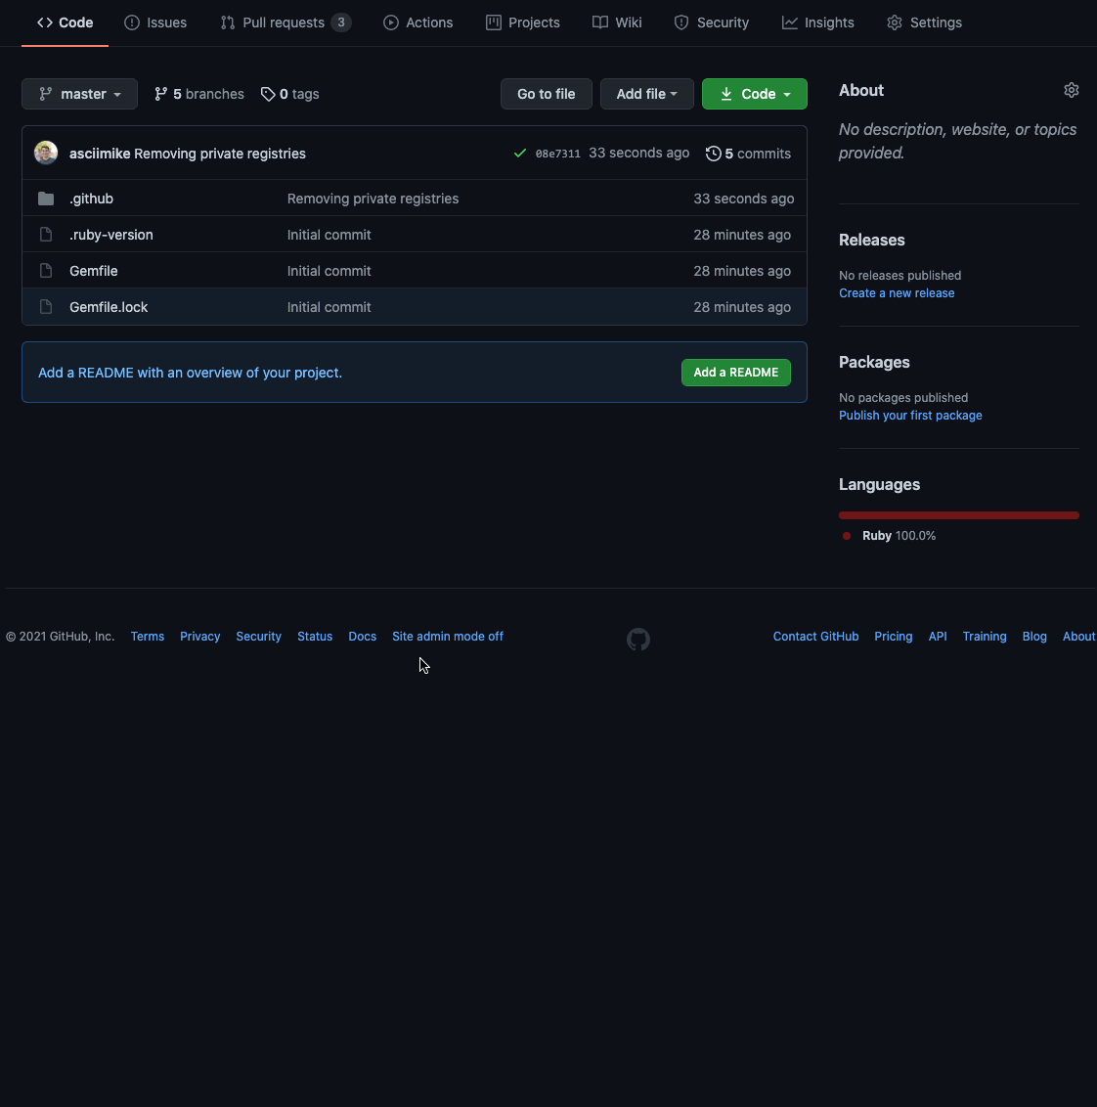The width and height of the screenshot is (1097, 1107).
Task: Open the .github folder
Action: (91, 199)
